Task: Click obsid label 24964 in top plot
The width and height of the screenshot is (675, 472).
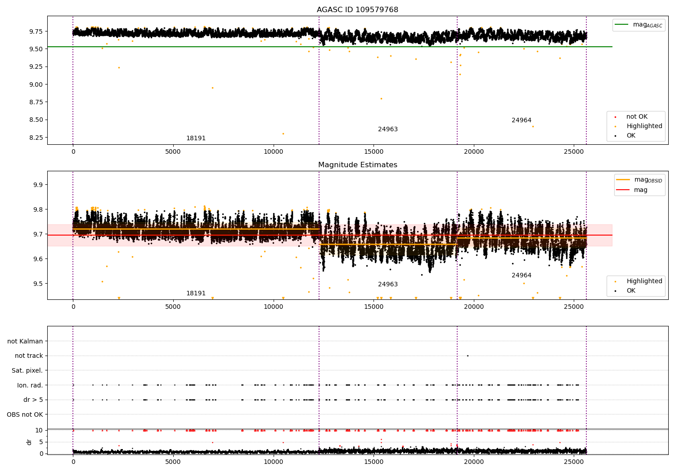Action: (x=522, y=120)
